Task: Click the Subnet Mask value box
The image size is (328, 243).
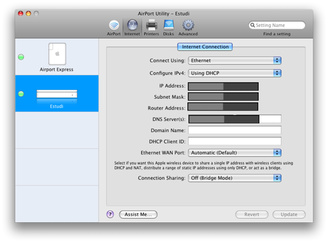Action: click(223, 96)
